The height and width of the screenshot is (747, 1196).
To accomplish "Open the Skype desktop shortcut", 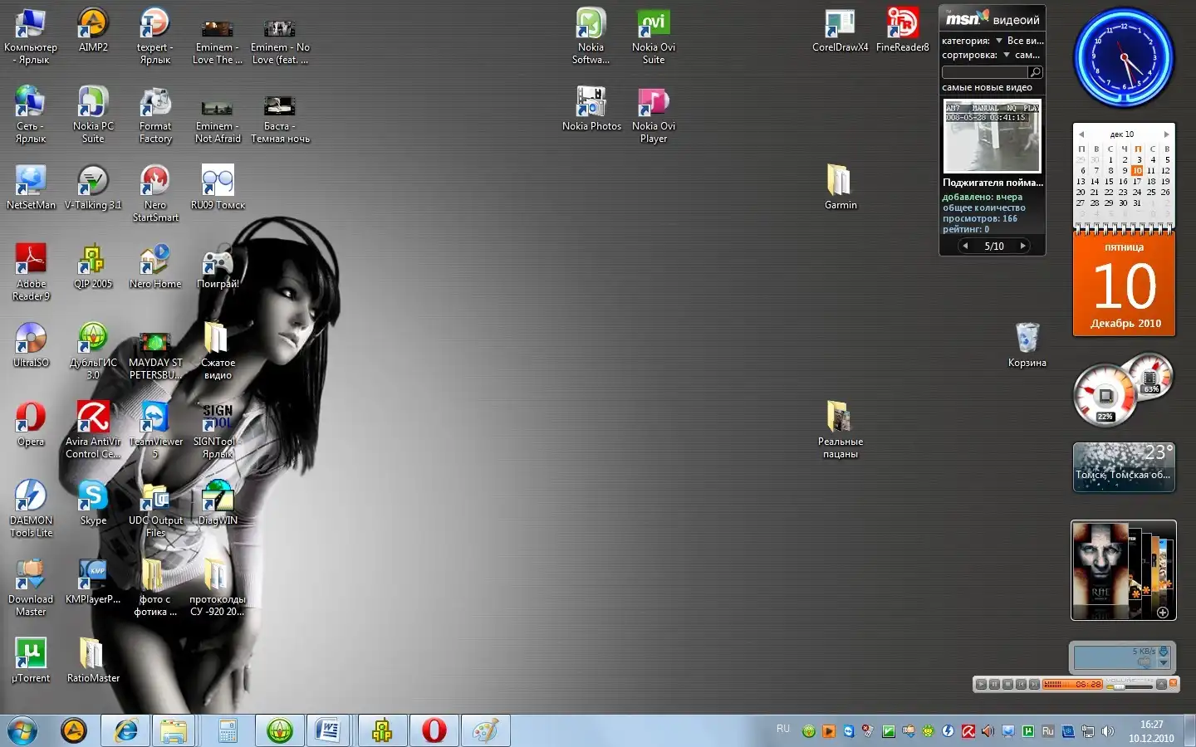I will point(93,497).
